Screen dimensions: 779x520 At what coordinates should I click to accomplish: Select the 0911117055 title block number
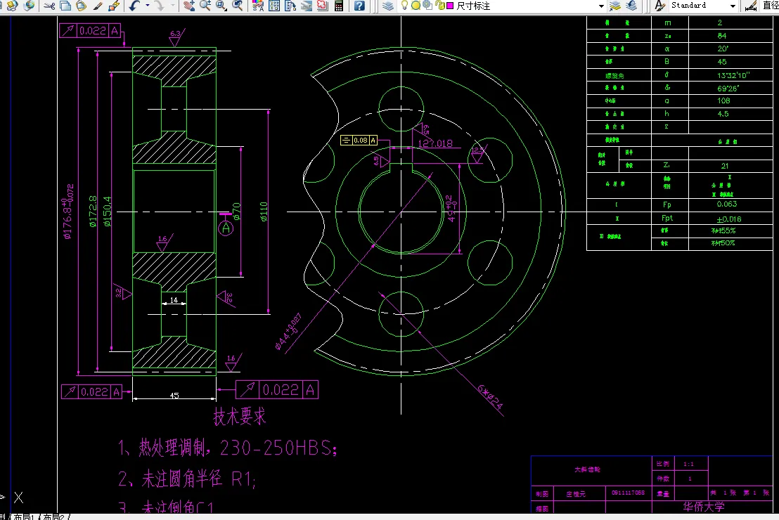point(628,493)
